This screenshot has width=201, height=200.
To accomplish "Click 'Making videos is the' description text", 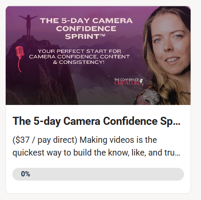I will pyautogui.click(x=118, y=140).
